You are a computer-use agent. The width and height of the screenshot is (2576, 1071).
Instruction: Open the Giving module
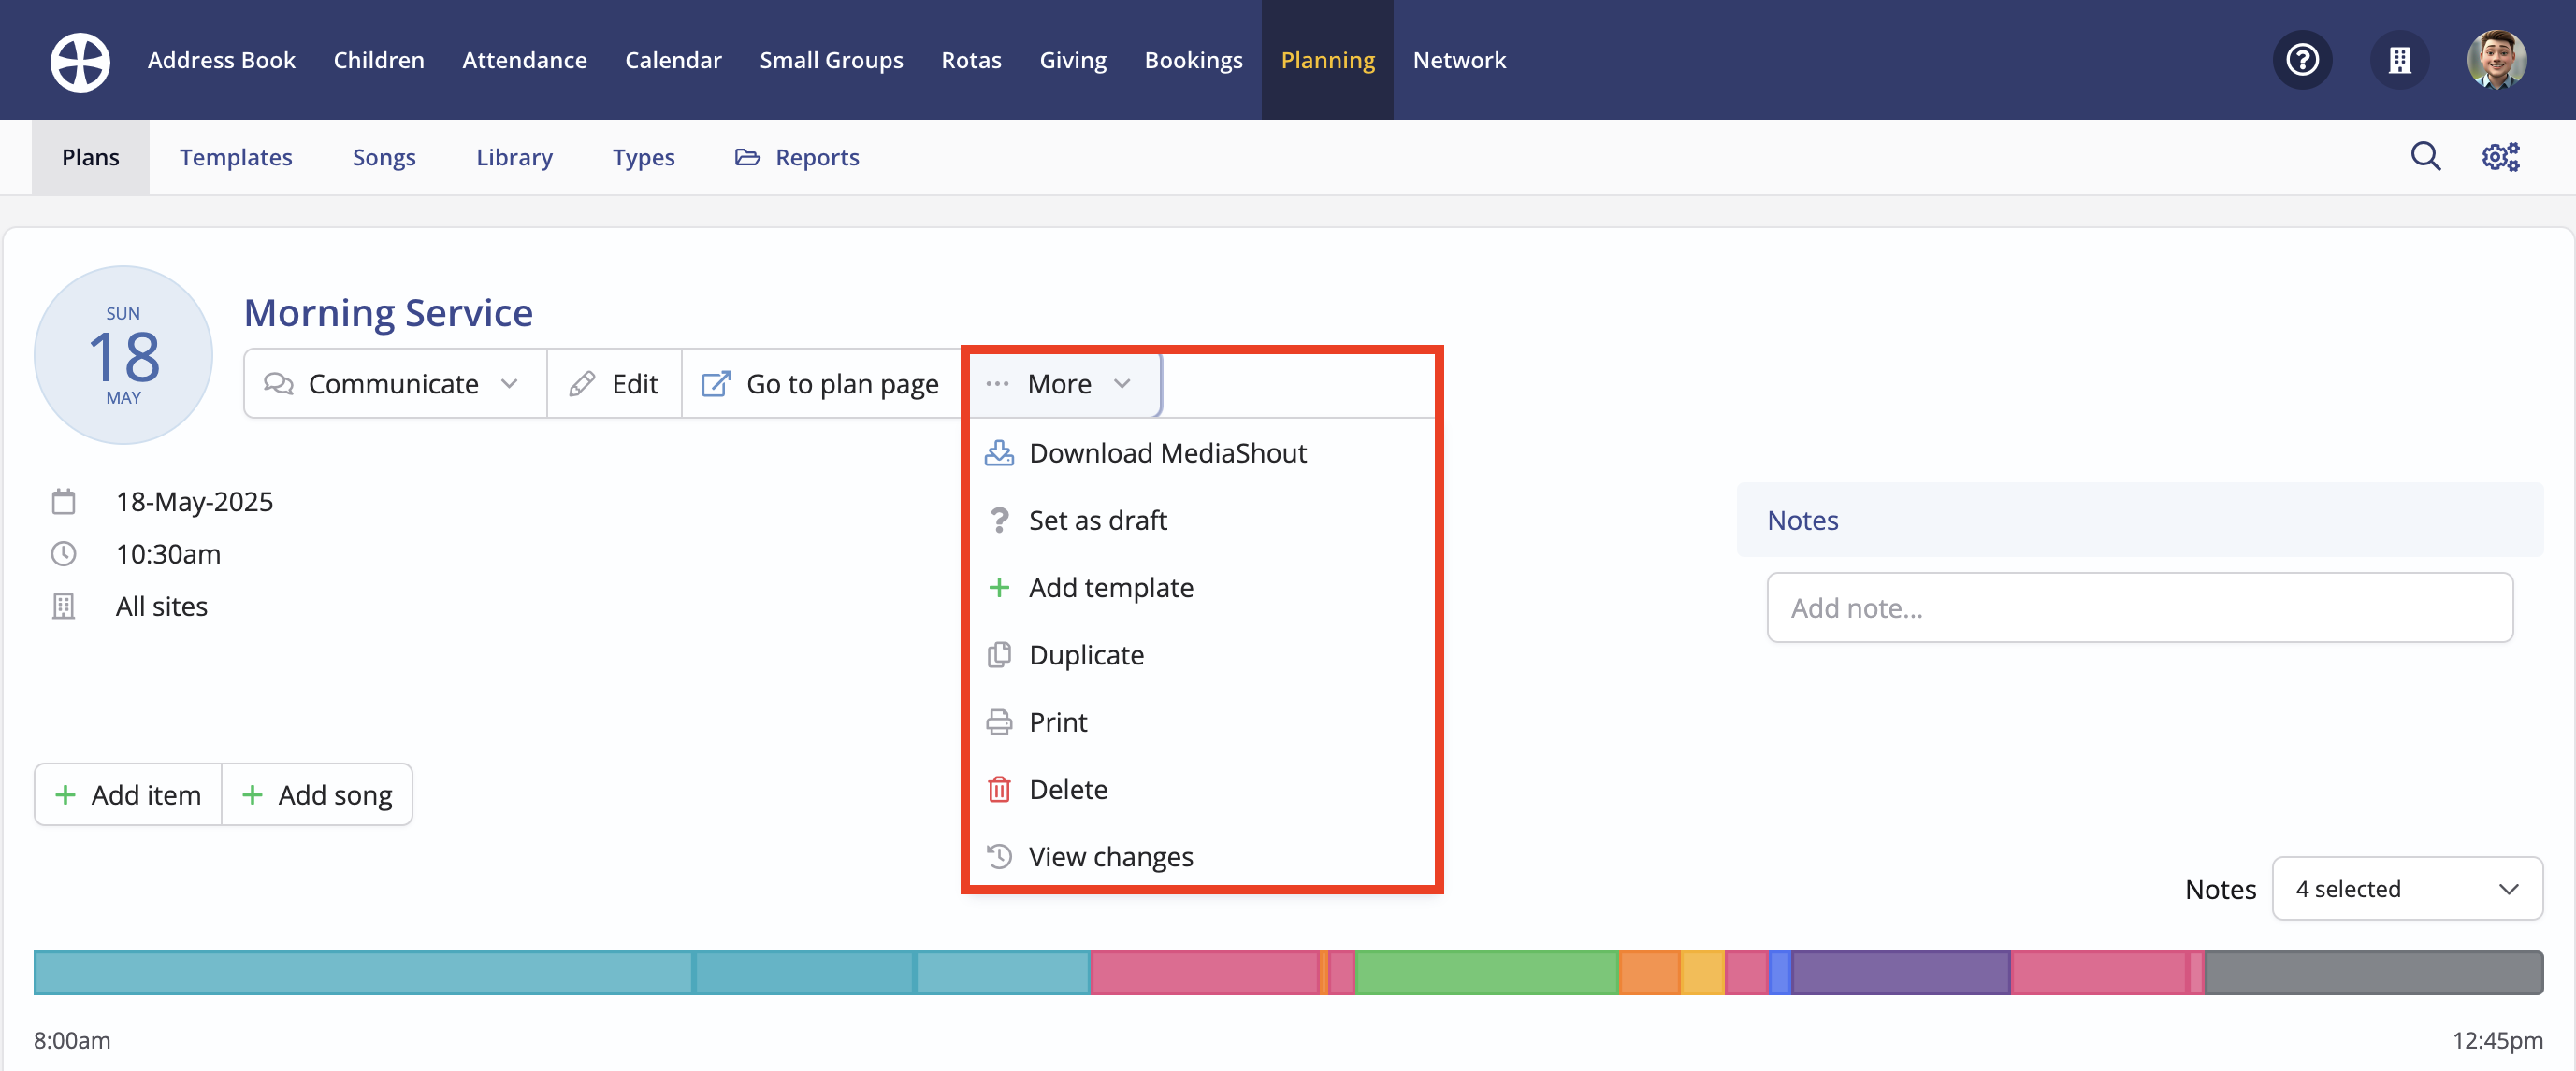(1073, 60)
